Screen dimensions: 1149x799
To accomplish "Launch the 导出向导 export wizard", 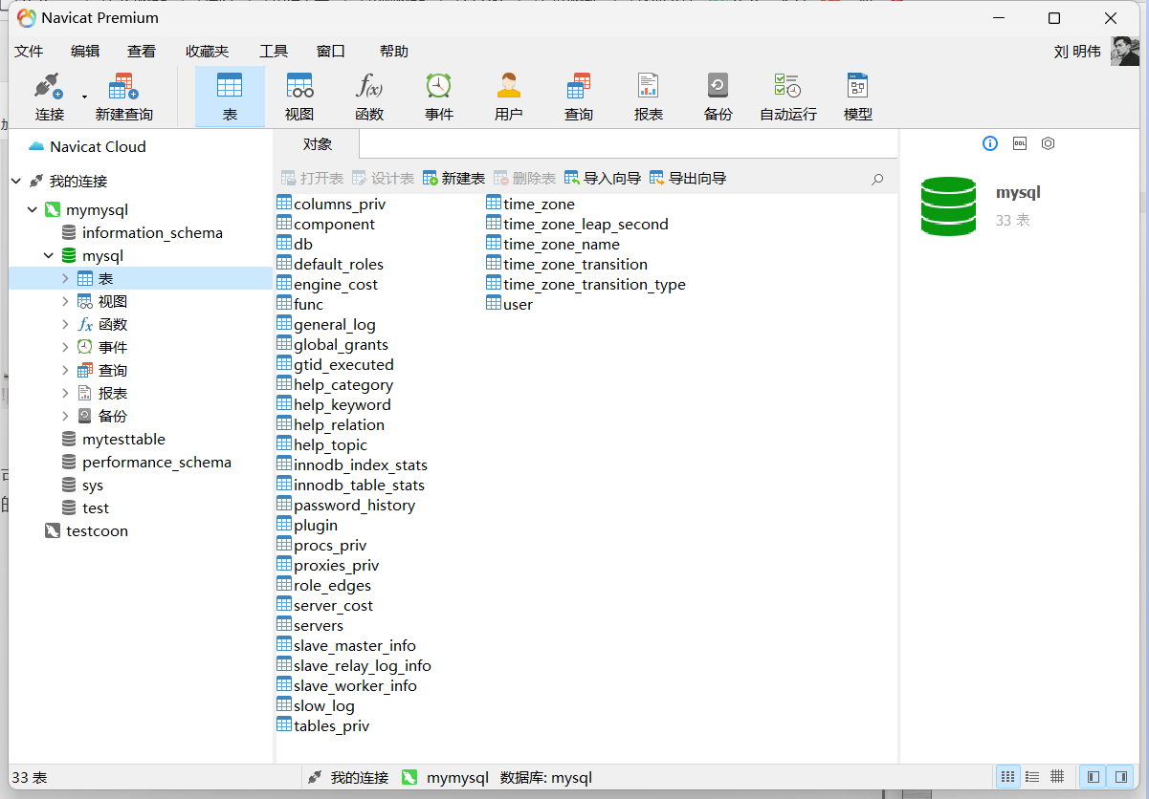I will [688, 178].
